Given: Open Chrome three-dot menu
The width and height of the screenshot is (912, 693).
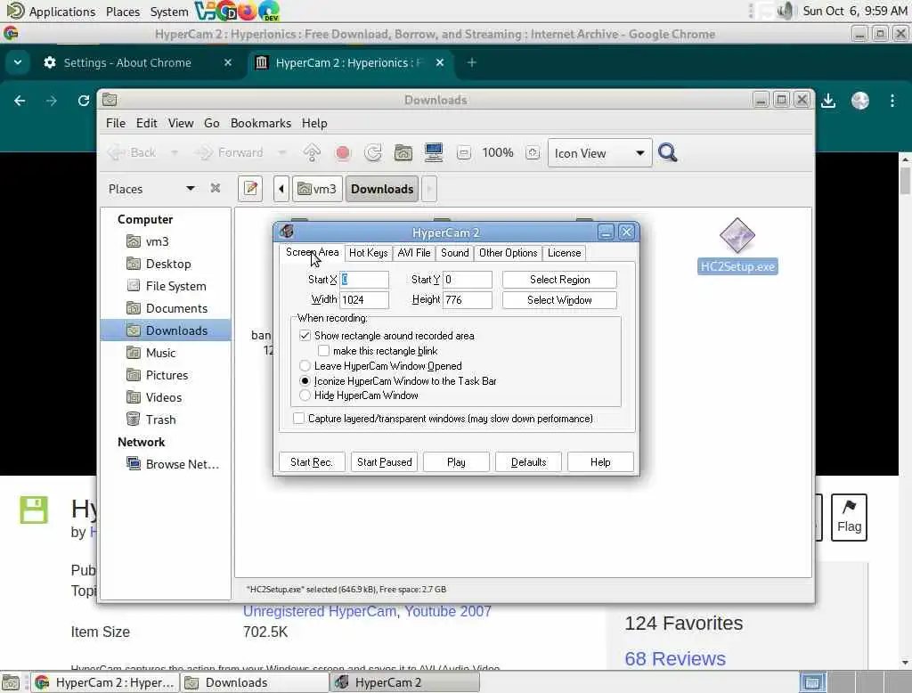Looking at the screenshot, I should pyautogui.click(x=892, y=101).
